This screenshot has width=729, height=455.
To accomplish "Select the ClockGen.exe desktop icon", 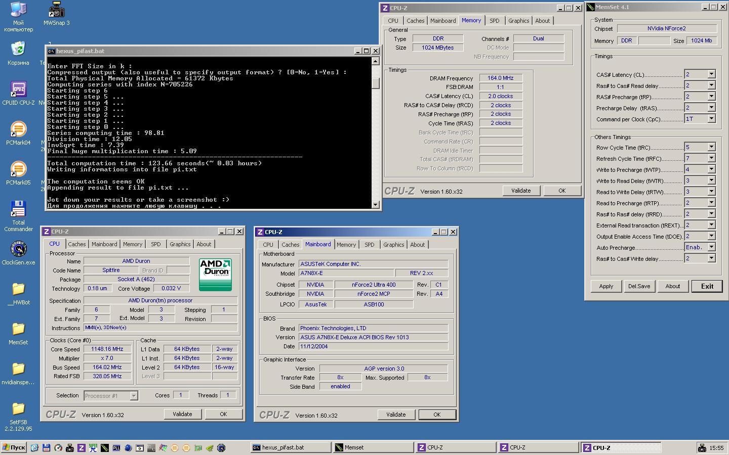I will coord(18,253).
